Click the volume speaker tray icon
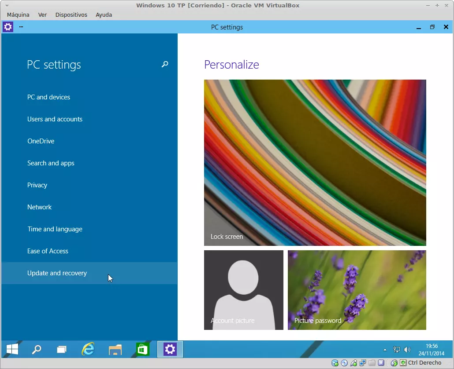Image resolution: width=454 pixels, height=369 pixels. tap(407, 350)
